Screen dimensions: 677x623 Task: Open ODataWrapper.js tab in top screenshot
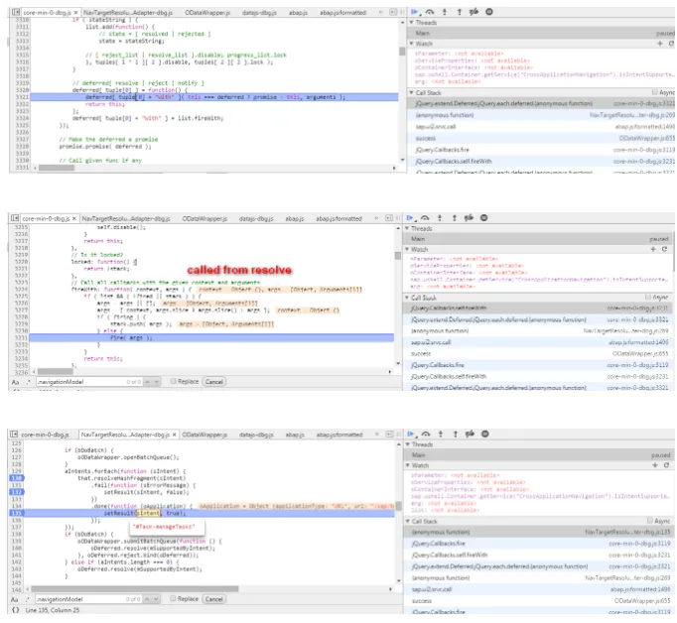tap(207, 13)
